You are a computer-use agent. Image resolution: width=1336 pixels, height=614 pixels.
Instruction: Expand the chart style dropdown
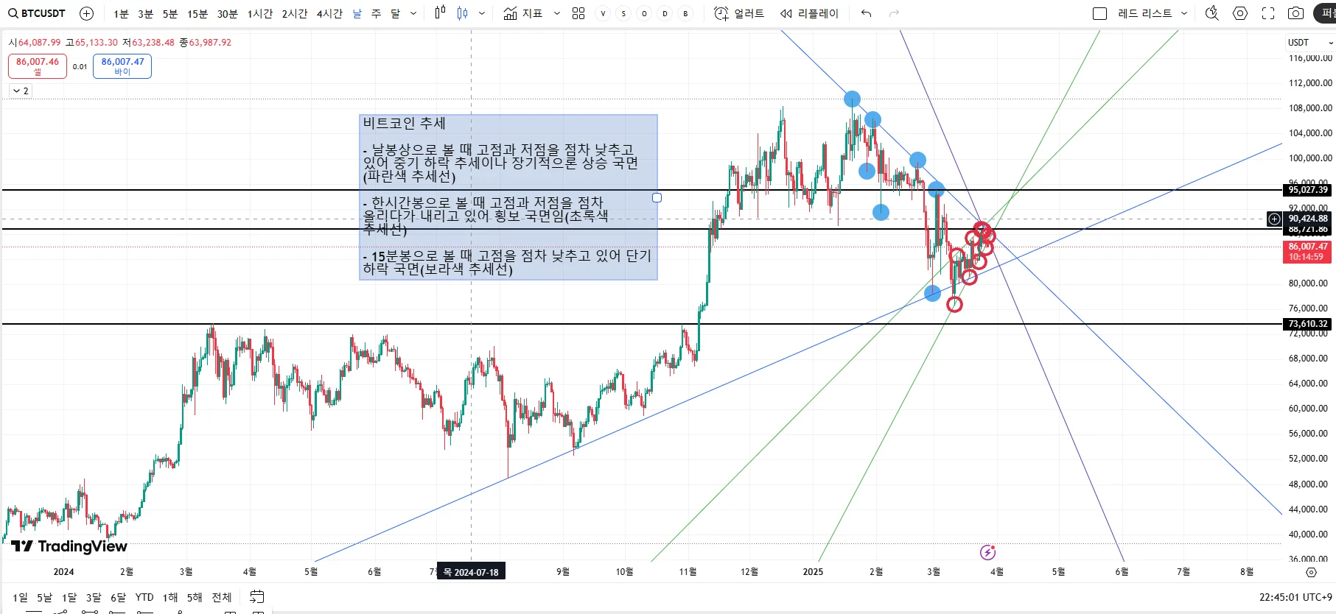(x=482, y=13)
